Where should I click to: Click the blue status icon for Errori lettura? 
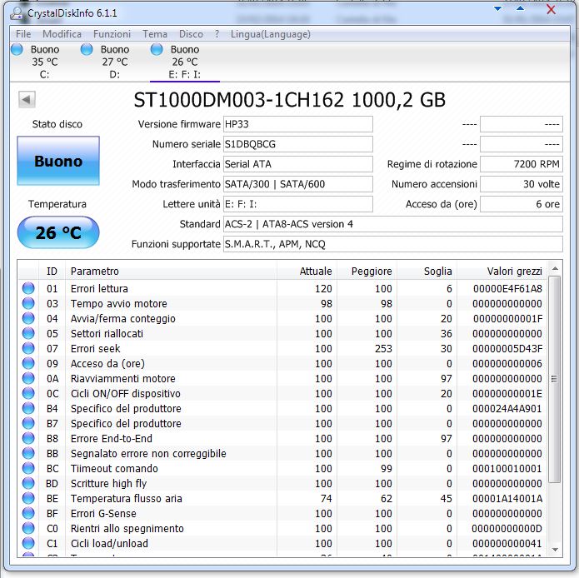tap(28, 289)
